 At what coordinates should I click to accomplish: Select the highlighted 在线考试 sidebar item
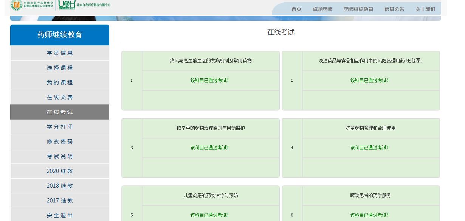[60, 112]
